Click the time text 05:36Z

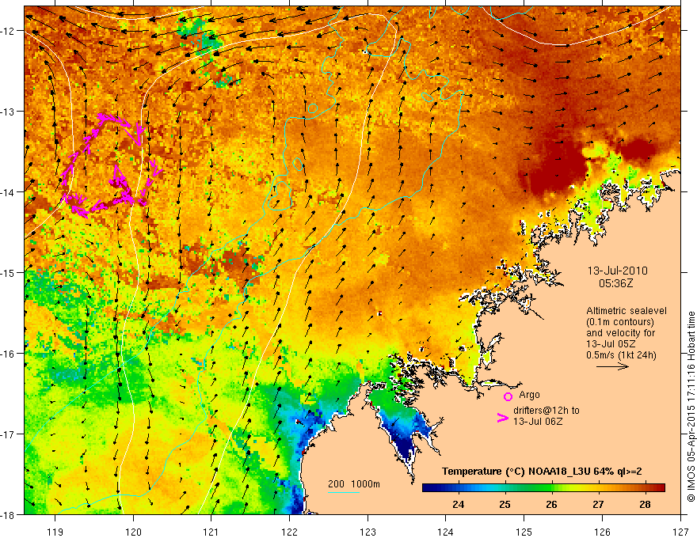615,283
